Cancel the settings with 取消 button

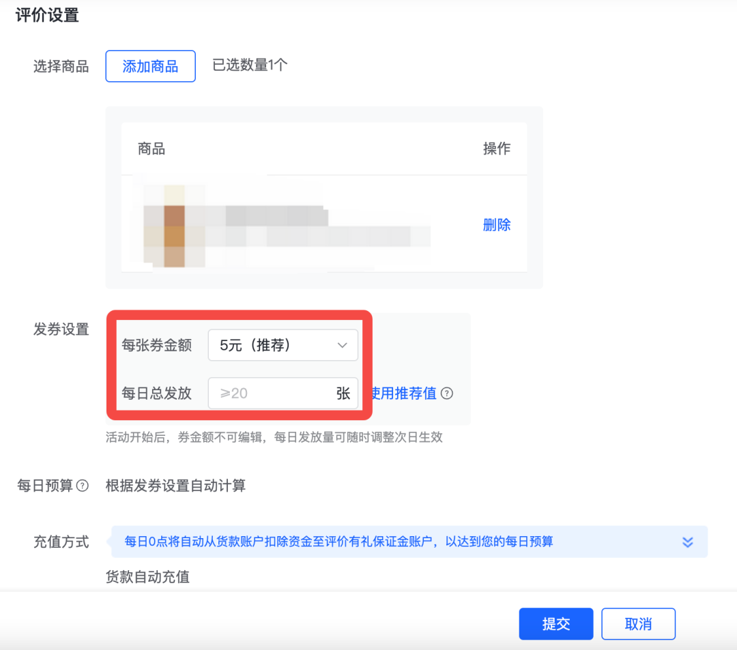[638, 623]
